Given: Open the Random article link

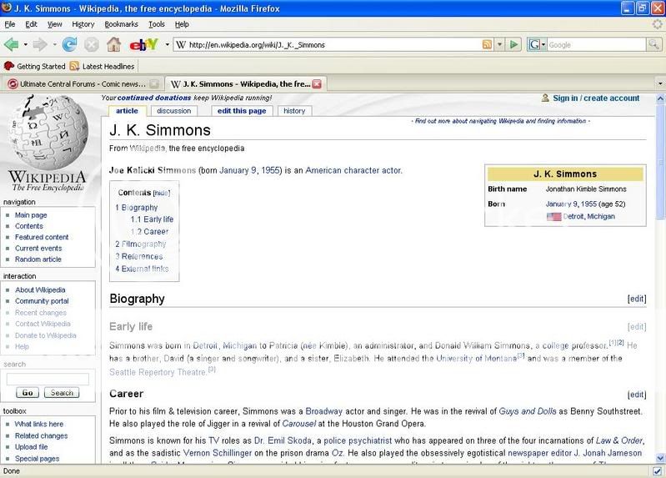Looking at the screenshot, I should point(38,259).
